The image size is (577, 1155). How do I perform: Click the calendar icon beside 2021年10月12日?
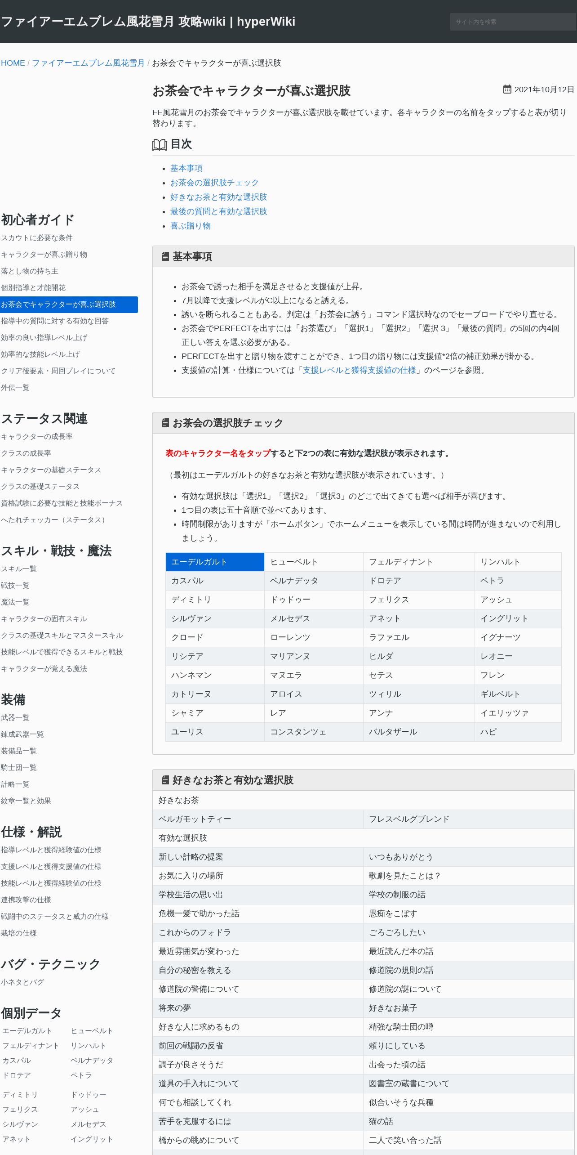click(x=507, y=90)
